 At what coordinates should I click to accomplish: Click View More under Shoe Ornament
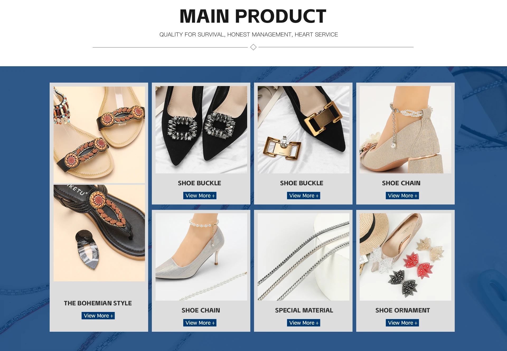(402, 323)
